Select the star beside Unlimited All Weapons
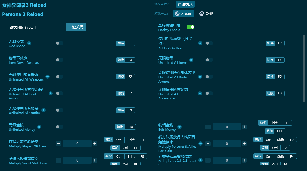307x171 pixels. [x=47, y=77]
